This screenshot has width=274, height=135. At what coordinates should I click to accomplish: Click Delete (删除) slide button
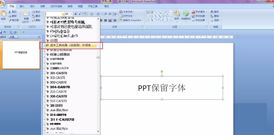tap(36, 20)
